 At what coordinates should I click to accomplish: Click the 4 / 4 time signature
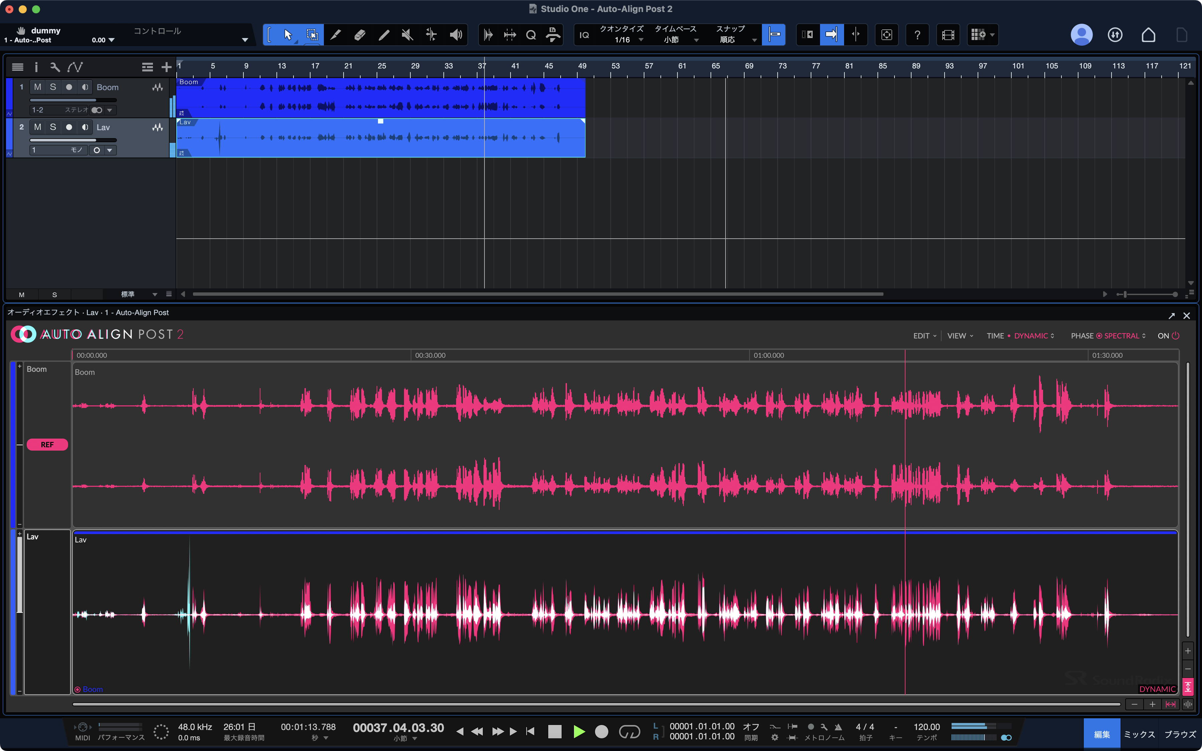865,727
